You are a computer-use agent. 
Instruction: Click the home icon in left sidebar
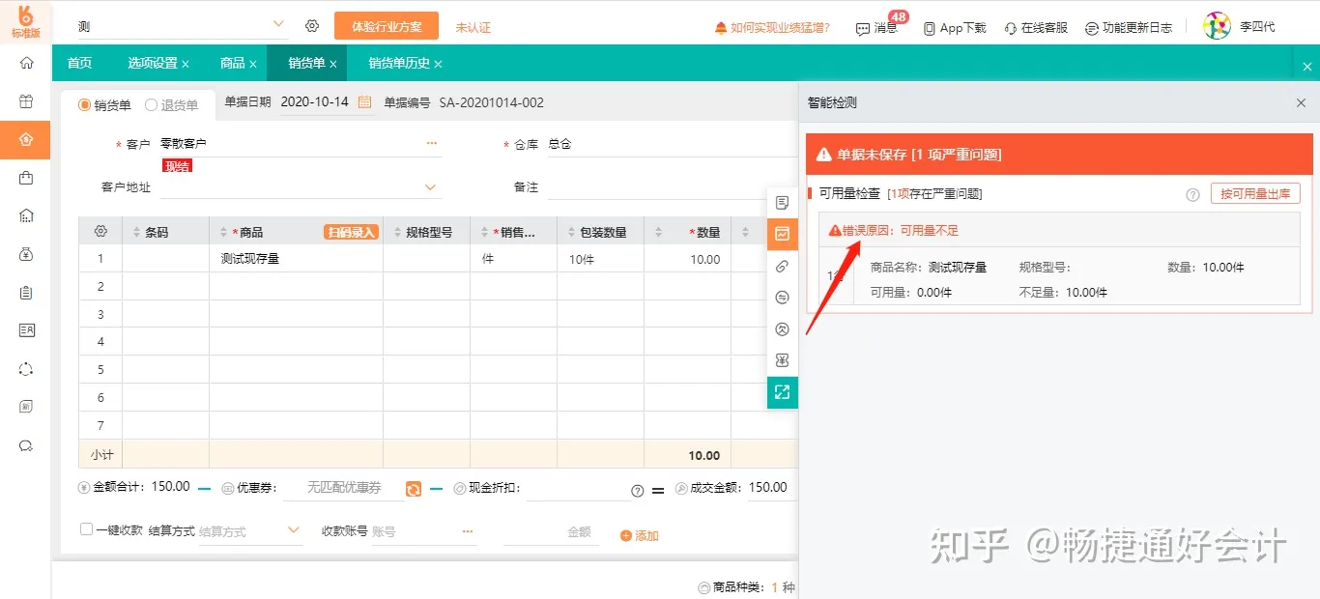[26, 63]
